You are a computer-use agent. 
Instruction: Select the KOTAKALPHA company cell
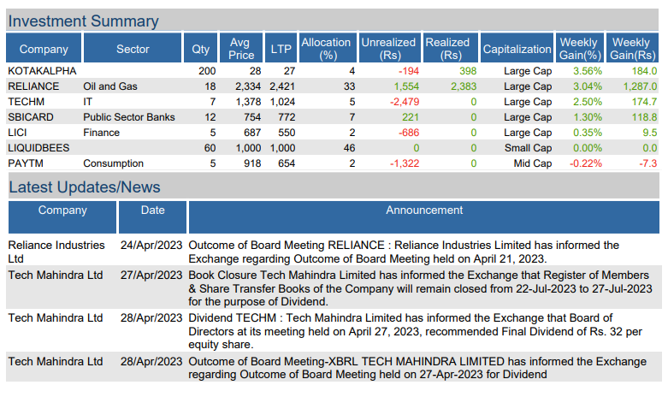coord(42,71)
